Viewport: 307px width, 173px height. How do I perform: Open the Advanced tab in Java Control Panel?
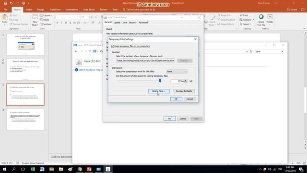143,23
